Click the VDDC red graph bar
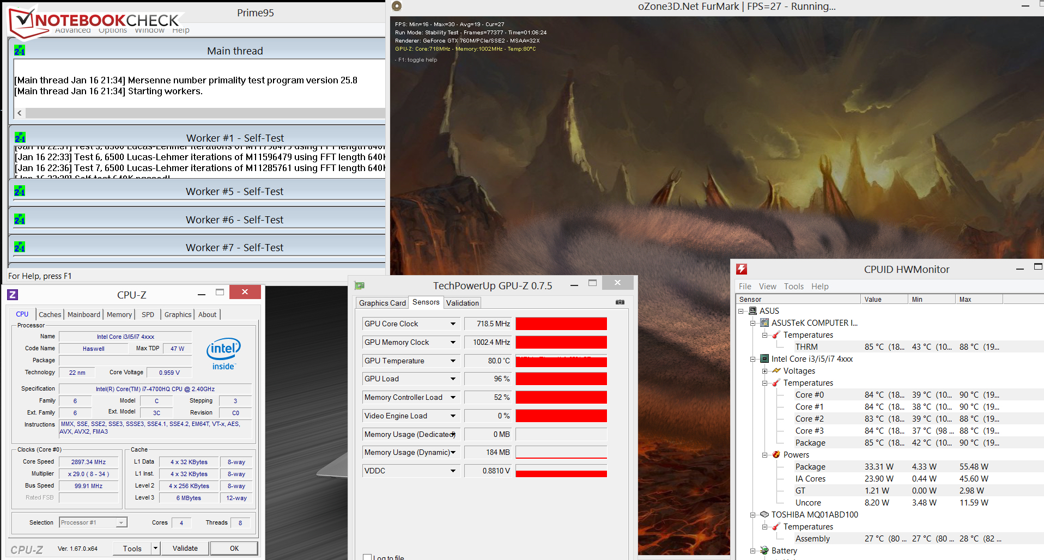Viewport: 1044px width, 560px height. point(561,474)
